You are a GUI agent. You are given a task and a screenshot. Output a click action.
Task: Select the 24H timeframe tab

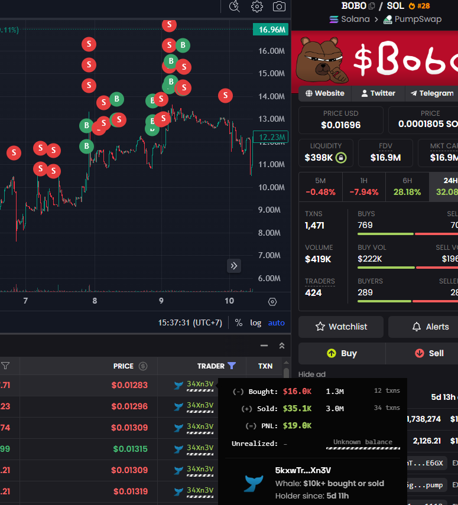coord(443,187)
